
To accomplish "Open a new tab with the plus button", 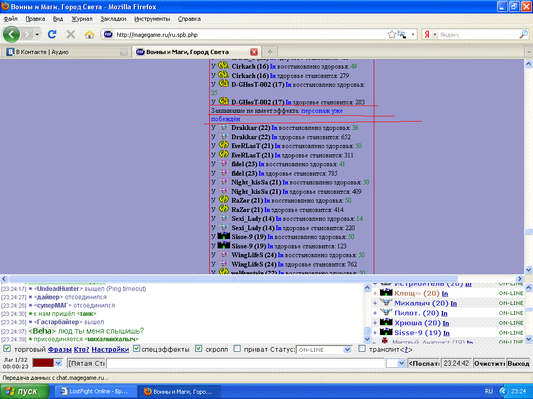I will (x=270, y=52).
